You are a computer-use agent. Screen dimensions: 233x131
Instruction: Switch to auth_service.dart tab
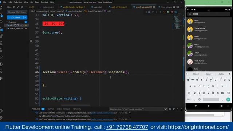118,7
